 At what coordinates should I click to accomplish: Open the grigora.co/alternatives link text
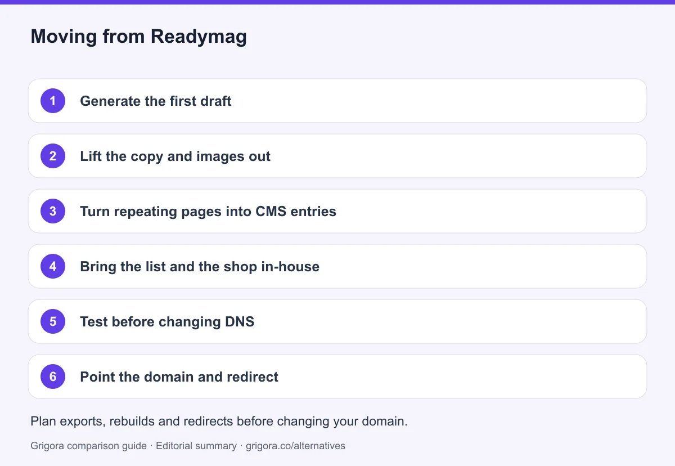295,446
